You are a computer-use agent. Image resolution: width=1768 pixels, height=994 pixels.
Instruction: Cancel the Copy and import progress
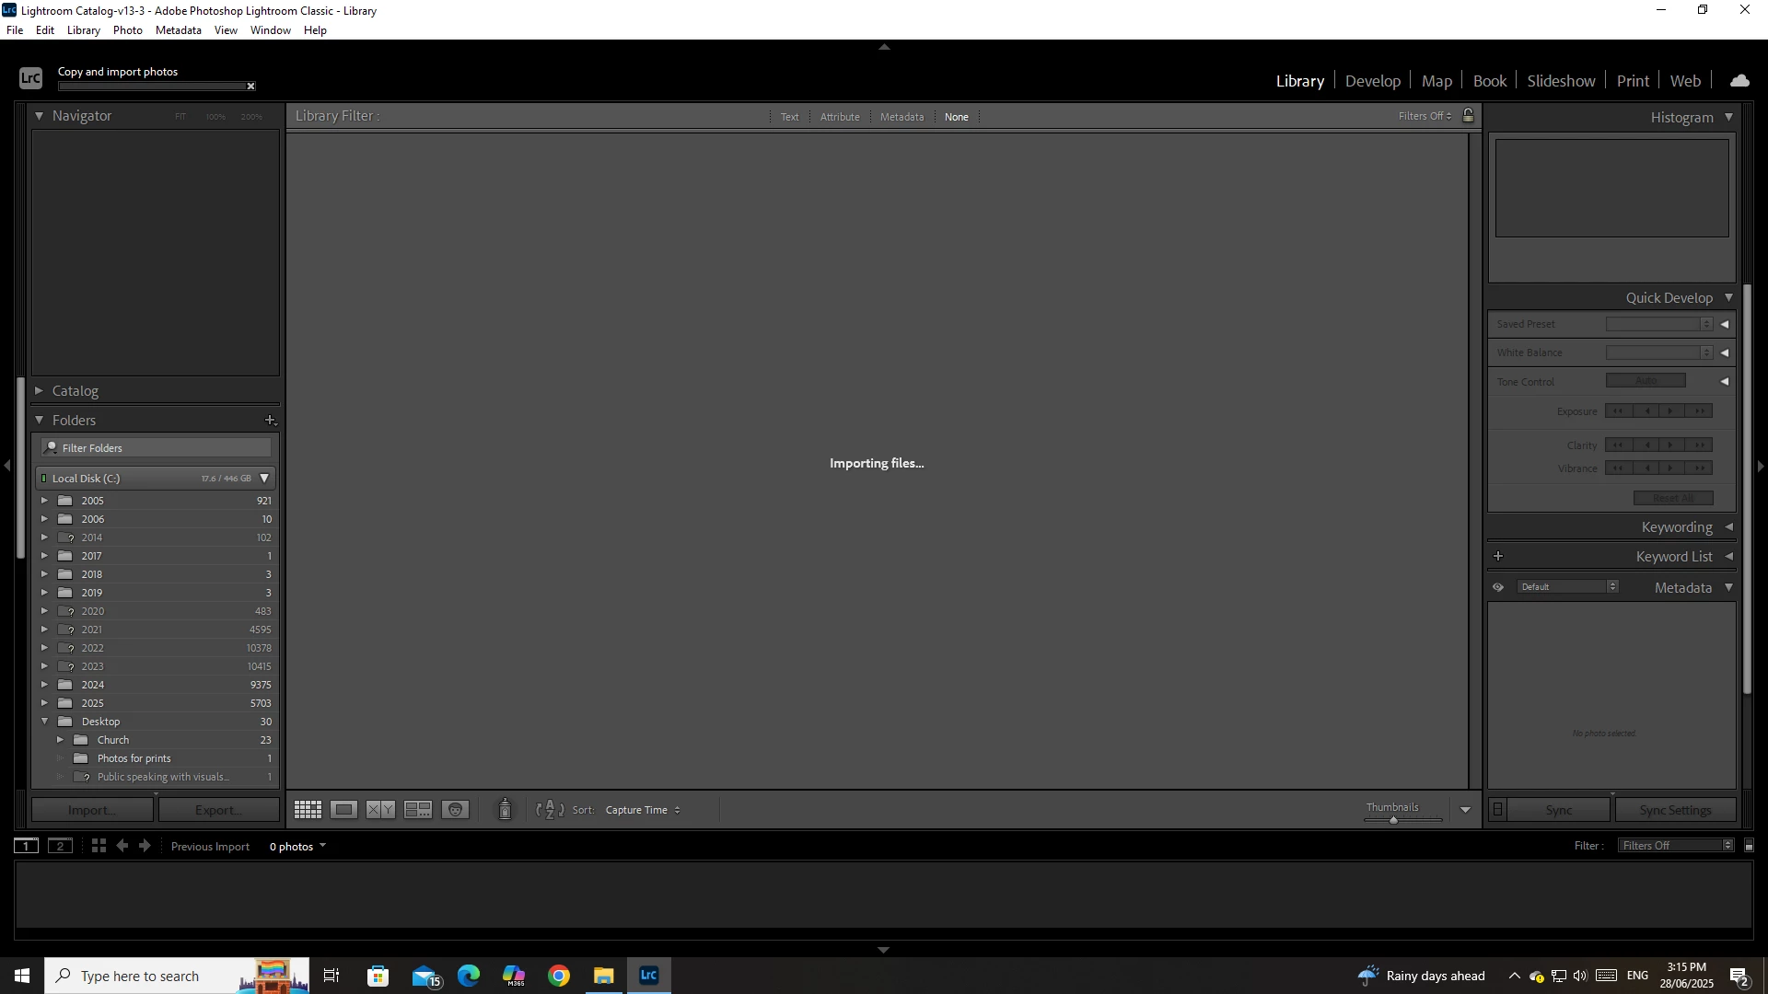[250, 87]
